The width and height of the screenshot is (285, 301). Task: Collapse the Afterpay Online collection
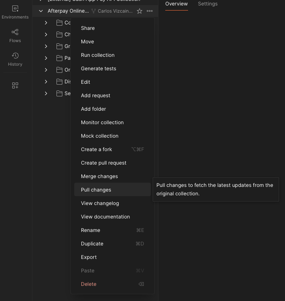(41, 11)
